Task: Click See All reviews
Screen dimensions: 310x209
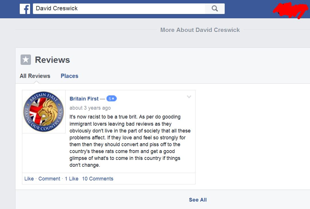Action: 198,200
